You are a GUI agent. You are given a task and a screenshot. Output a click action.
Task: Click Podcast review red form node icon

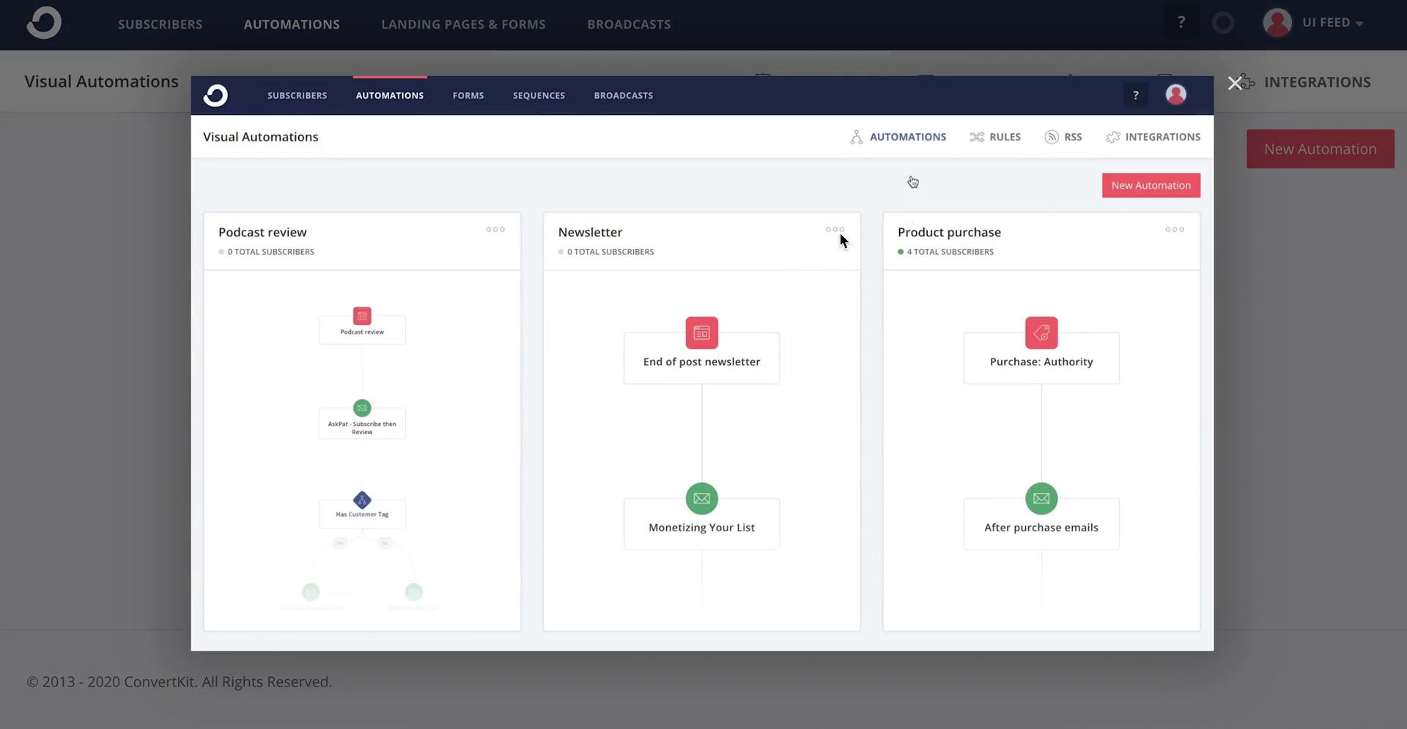362,315
